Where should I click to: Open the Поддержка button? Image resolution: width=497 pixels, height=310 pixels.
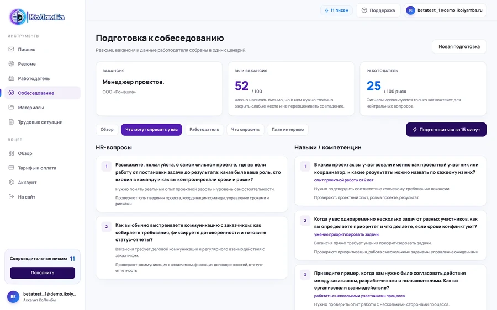click(378, 10)
